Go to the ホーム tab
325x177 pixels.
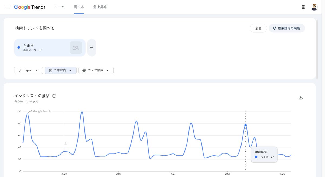coord(59,7)
